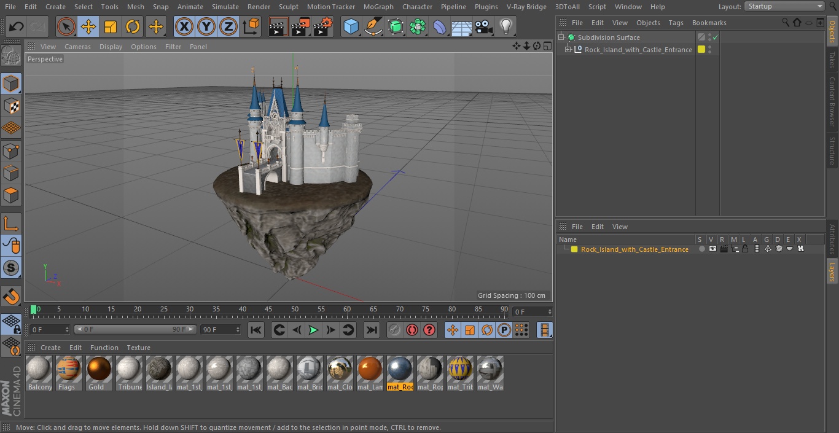Viewport: 839px width, 433px height.
Task: Activate the Rotate tool in top toolbar
Action: click(x=133, y=26)
